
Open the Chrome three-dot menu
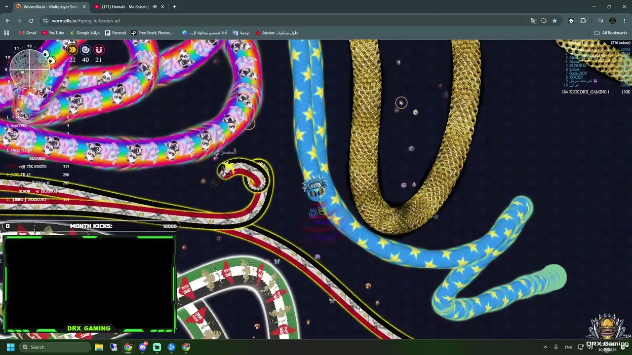click(625, 21)
